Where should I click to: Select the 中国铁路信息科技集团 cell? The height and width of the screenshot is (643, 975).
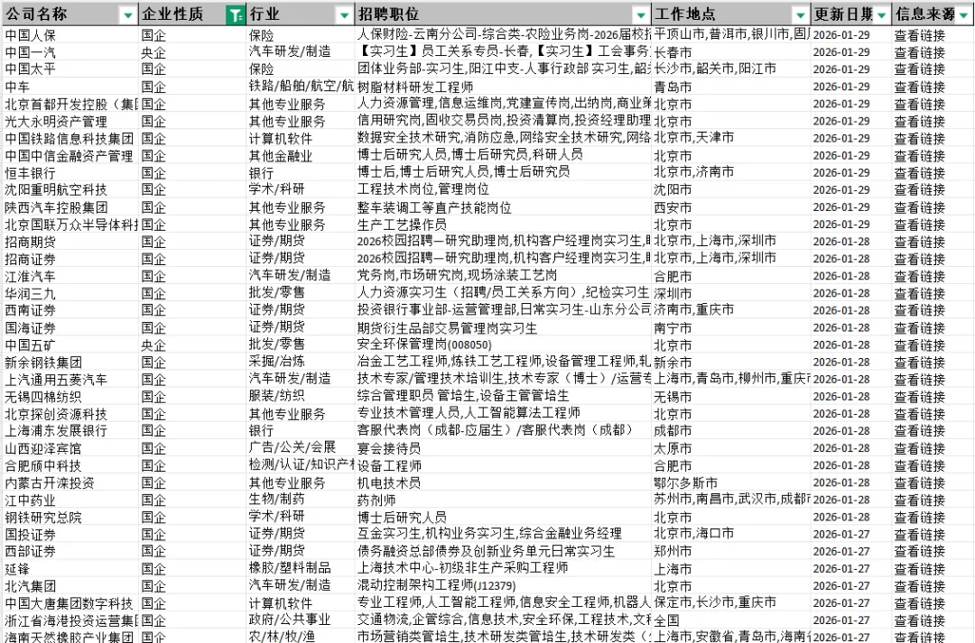pyautogui.click(x=70, y=139)
